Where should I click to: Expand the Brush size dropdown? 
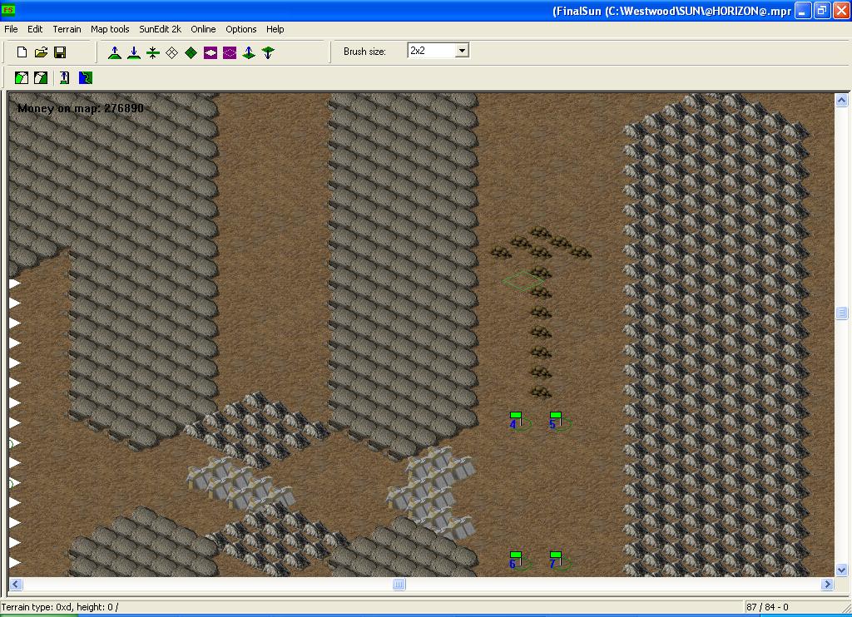click(x=462, y=51)
